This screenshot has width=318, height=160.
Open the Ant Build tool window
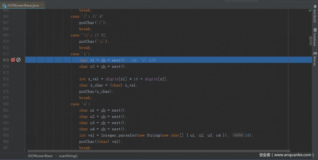(315, 13)
